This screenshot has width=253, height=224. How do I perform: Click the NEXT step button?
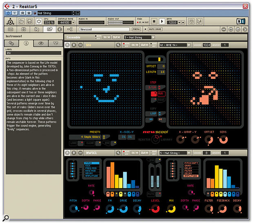pos(161,100)
